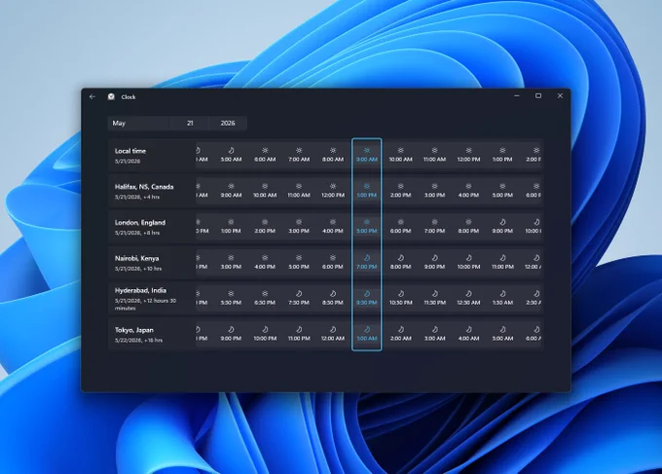This screenshot has width=662, height=474.
Task: Pick the 4:00 PM slot in Nairobi row
Action: [x=265, y=262]
